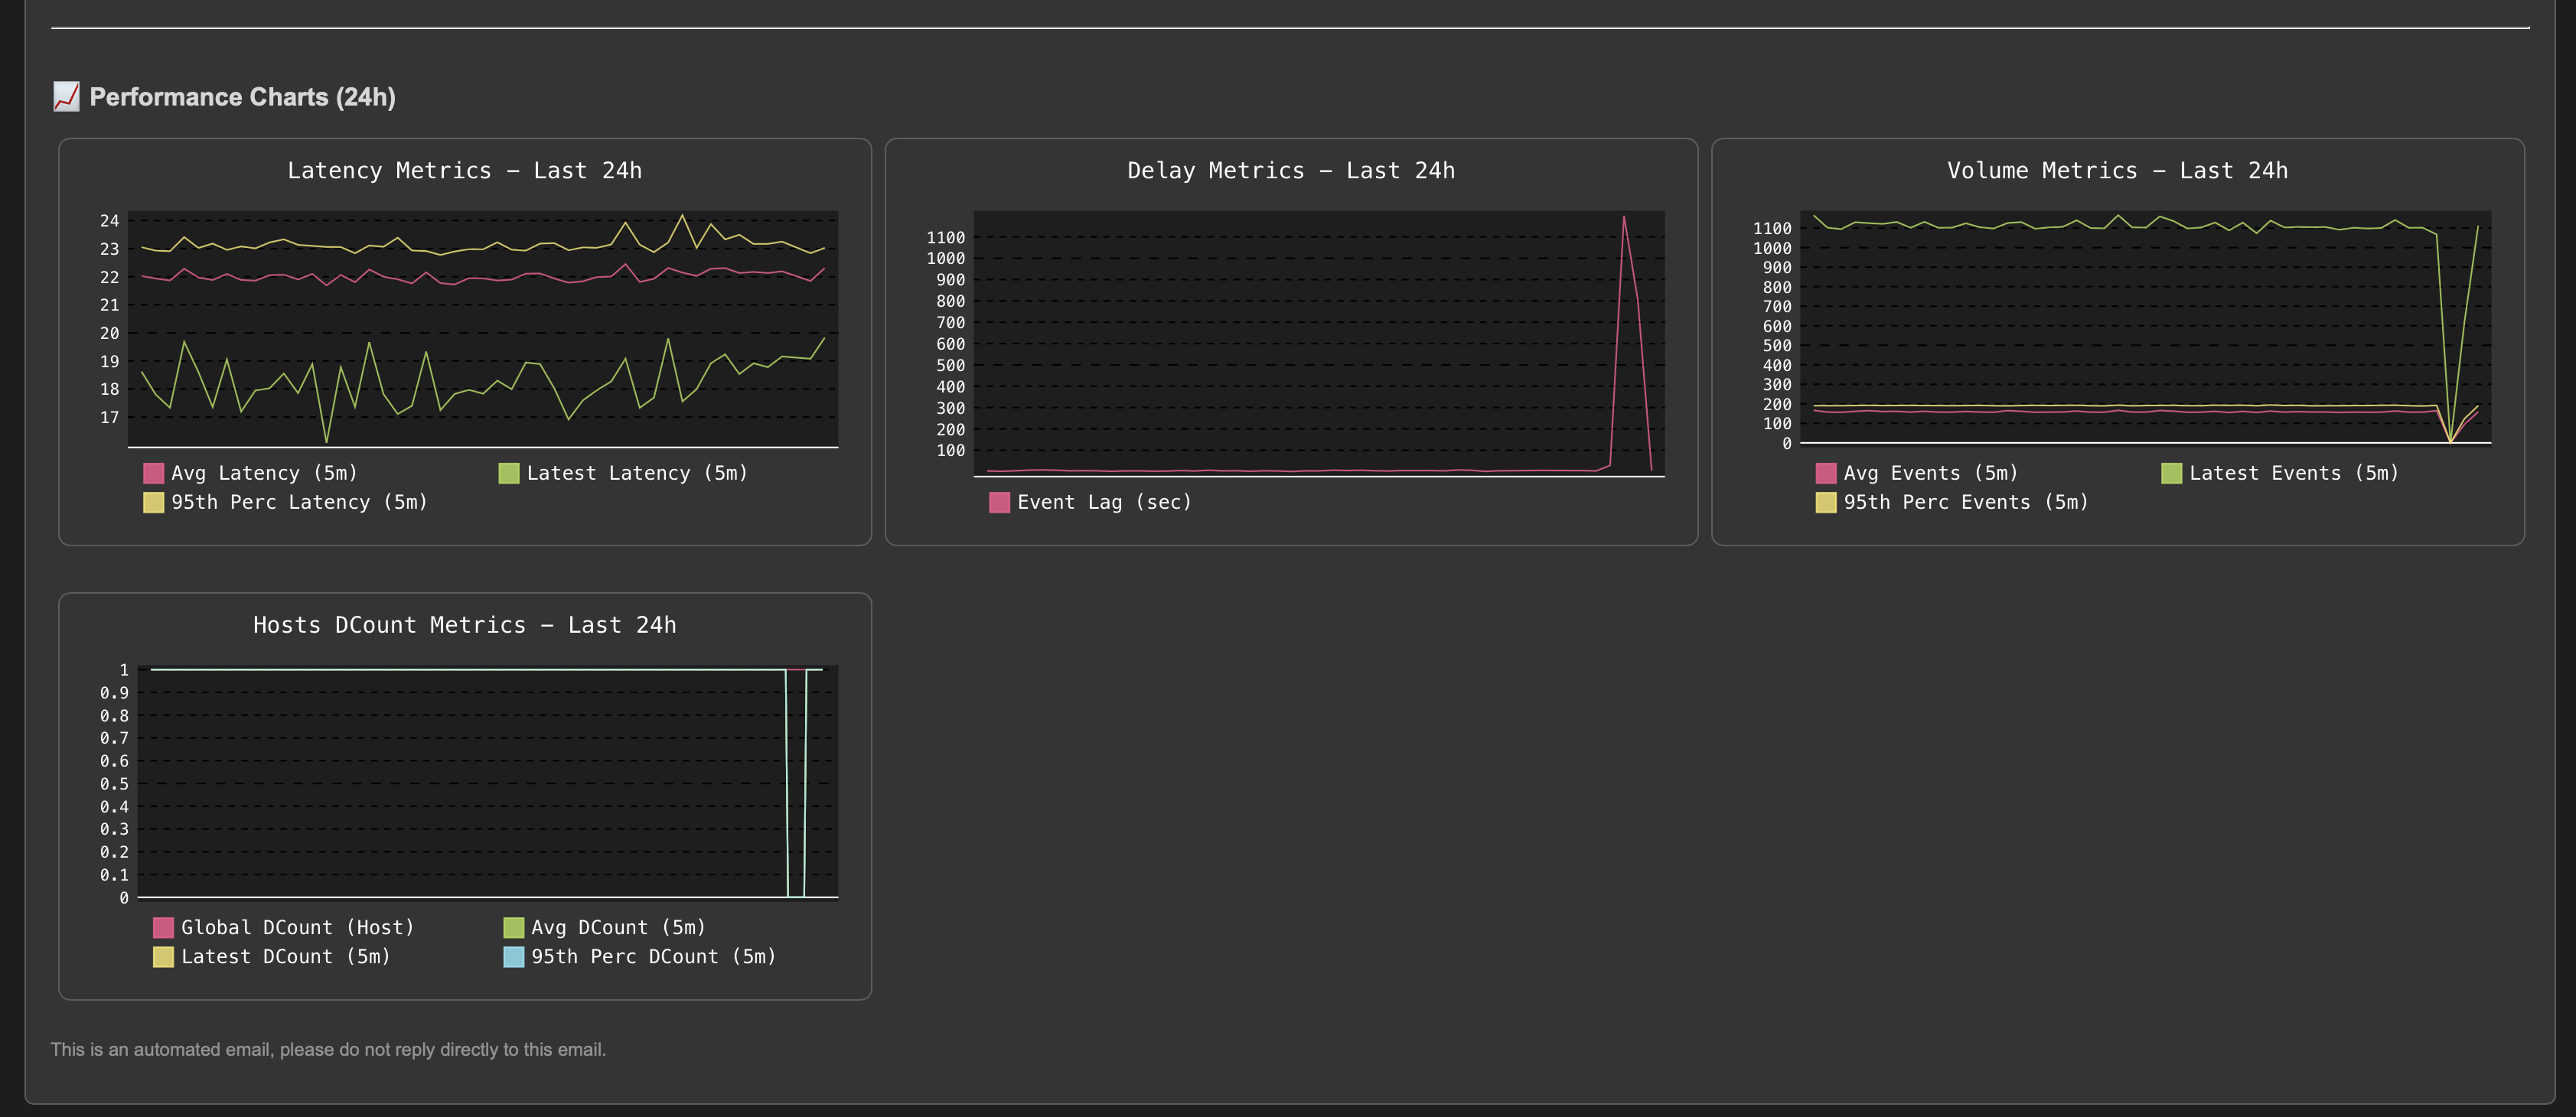Click the Latency Metrics – Last 24h title
This screenshot has height=1117, width=2576.
[x=464, y=170]
